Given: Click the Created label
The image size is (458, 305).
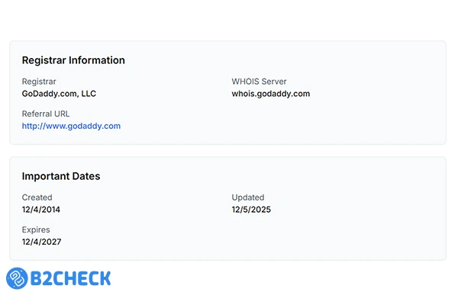Looking at the screenshot, I should 37,197.
